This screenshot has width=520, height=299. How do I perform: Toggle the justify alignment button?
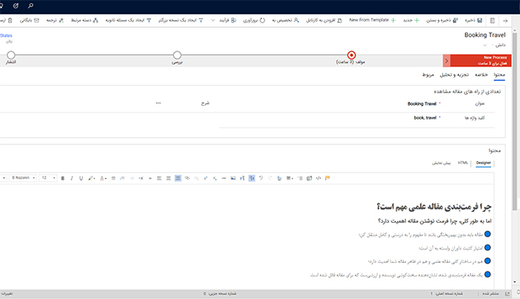(178, 179)
